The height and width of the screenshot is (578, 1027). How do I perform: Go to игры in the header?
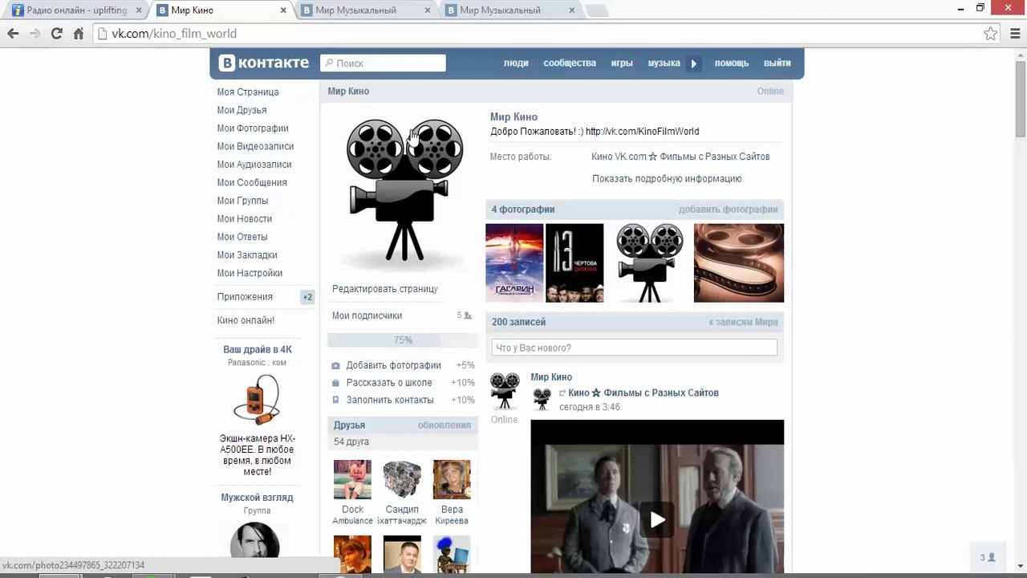622,63
